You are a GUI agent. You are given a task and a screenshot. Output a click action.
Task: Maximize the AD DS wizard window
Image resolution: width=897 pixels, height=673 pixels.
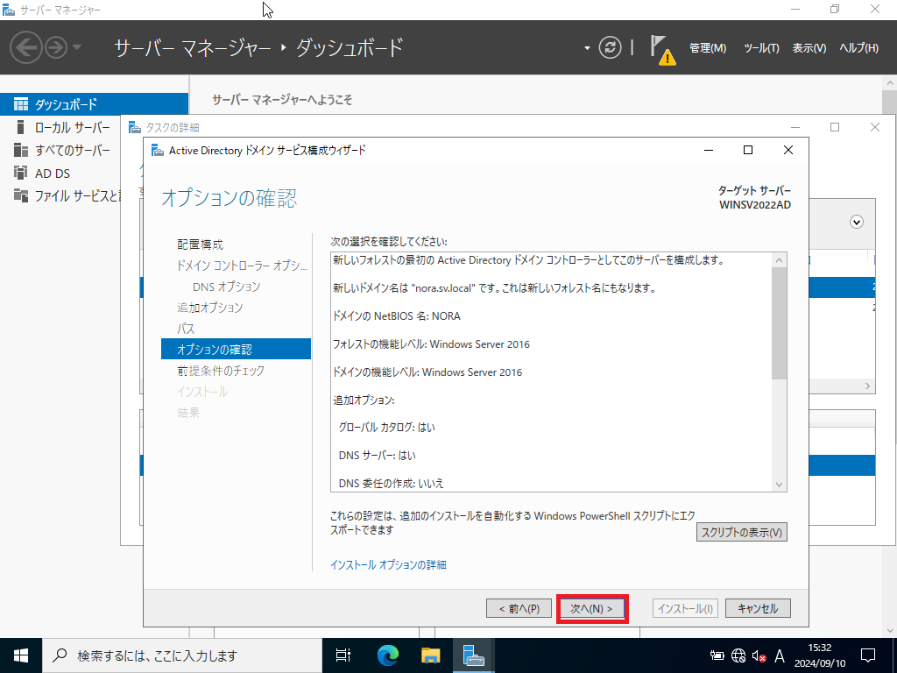pos(748,150)
